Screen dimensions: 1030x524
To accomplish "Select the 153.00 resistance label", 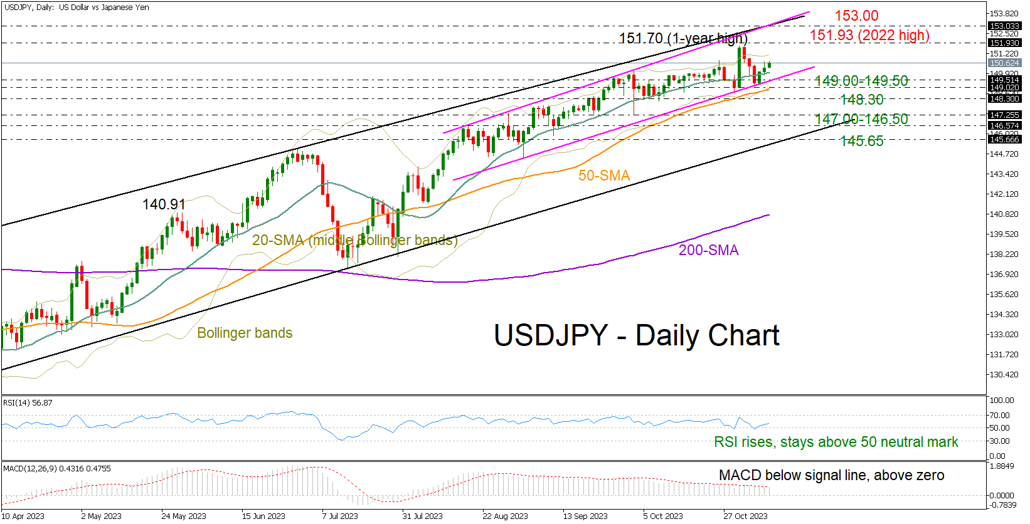I will click(856, 16).
